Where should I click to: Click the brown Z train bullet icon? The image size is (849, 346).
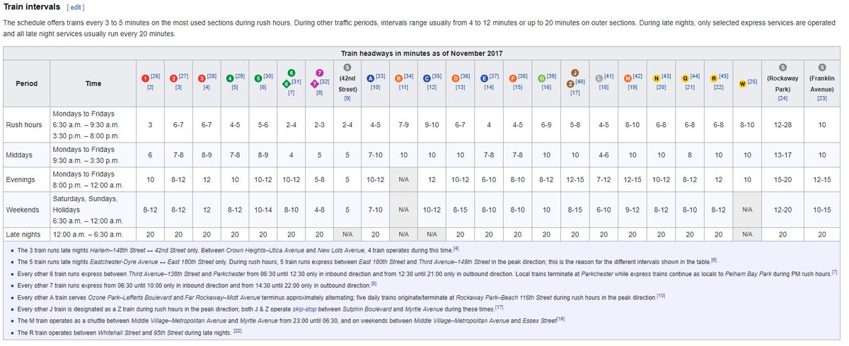(570, 83)
